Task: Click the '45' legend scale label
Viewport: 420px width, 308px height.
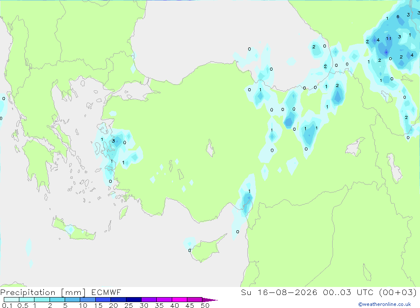Action: (190, 305)
